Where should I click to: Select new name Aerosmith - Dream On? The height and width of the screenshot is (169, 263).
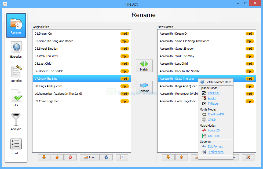click(x=207, y=34)
